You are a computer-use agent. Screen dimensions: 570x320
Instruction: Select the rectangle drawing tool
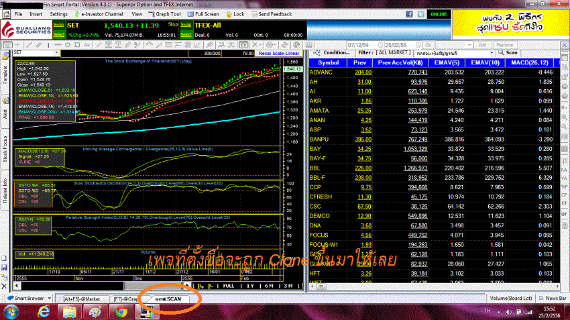pos(77,45)
